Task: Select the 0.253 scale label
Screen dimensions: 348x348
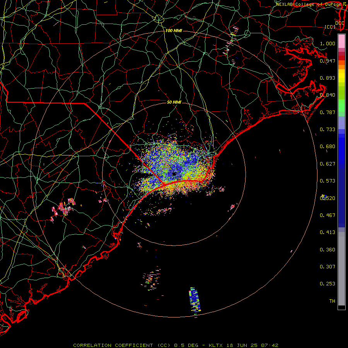Action: [328, 284]
